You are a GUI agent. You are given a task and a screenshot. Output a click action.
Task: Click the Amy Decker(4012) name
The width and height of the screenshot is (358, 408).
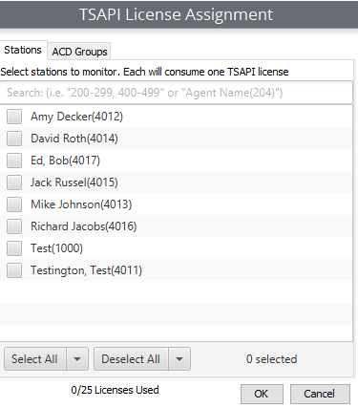(76, 117)
